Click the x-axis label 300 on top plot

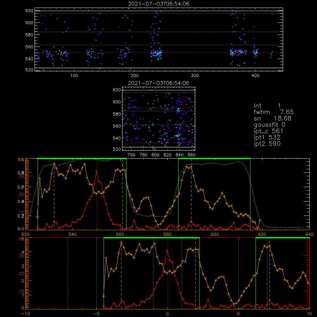pos(195,76)
